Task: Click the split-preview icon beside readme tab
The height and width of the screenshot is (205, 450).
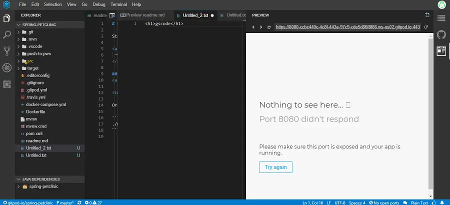Action: (112, 15)
